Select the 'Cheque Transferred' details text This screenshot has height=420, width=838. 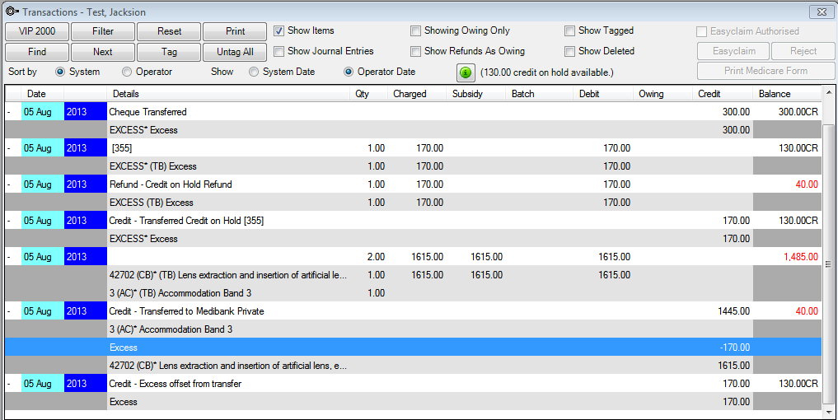(148, 112)
